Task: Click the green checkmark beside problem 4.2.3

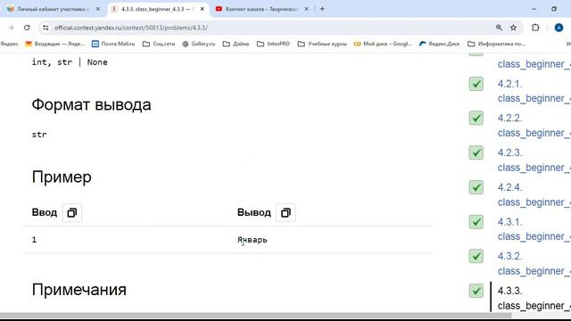Action: (x=476, y=152)
